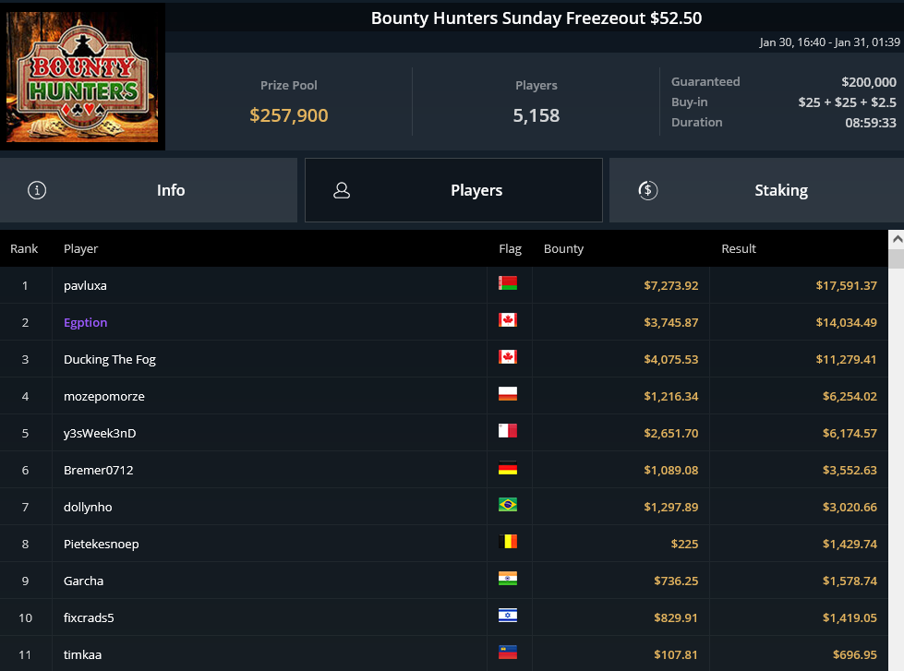Click the Canada flag for Ducking The Fog

tap(507, 357)
